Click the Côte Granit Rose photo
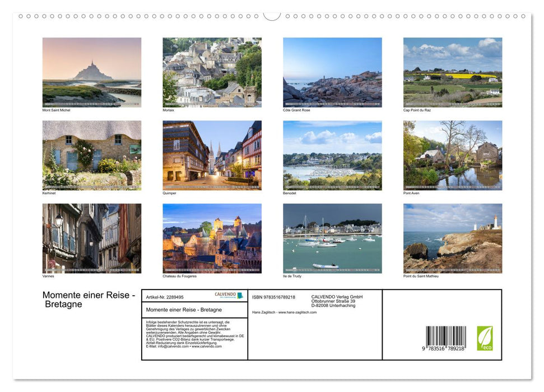 (x=332, y=72)
